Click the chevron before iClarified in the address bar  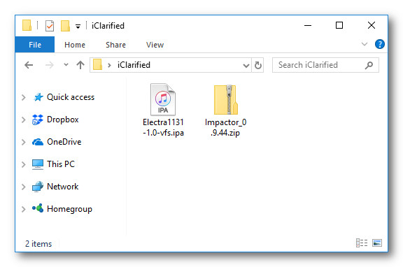(x=109, y=65)
